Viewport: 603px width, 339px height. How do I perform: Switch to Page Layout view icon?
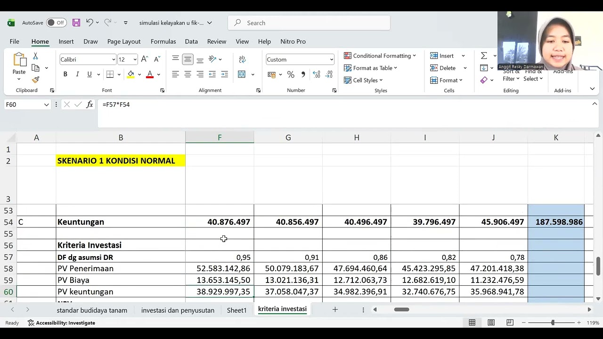pyautogui.click(x=491, y=323)
